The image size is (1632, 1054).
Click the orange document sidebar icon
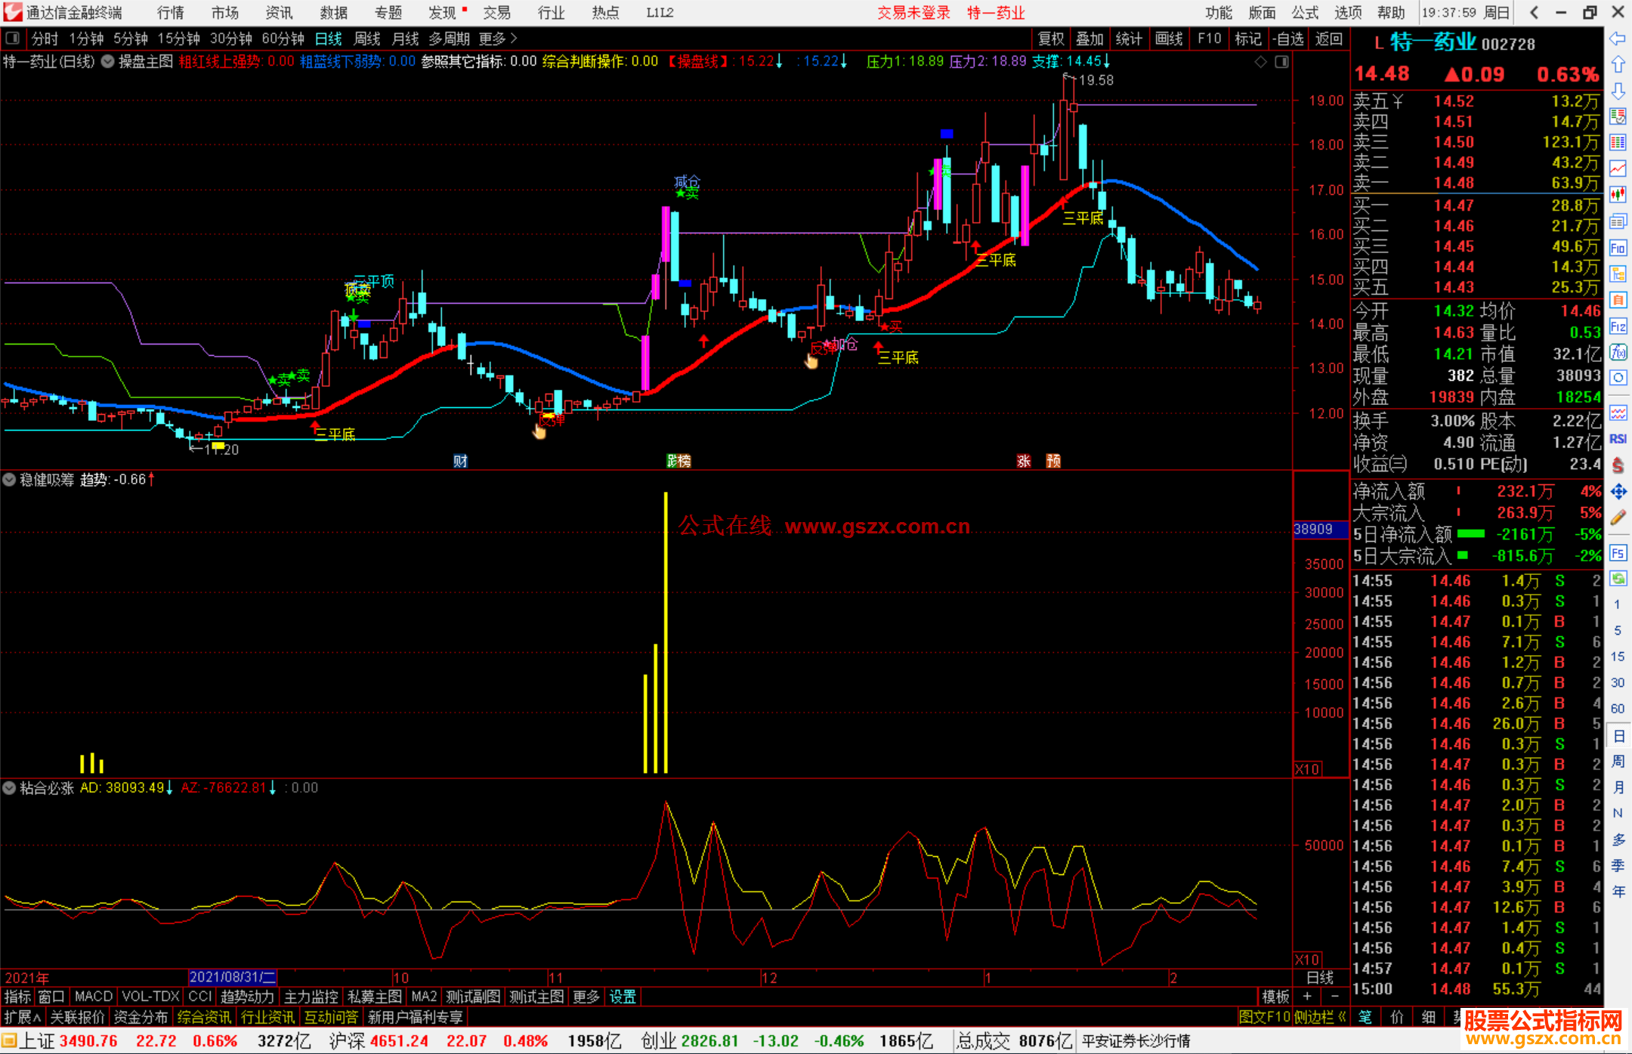(x=1618, y=300)
